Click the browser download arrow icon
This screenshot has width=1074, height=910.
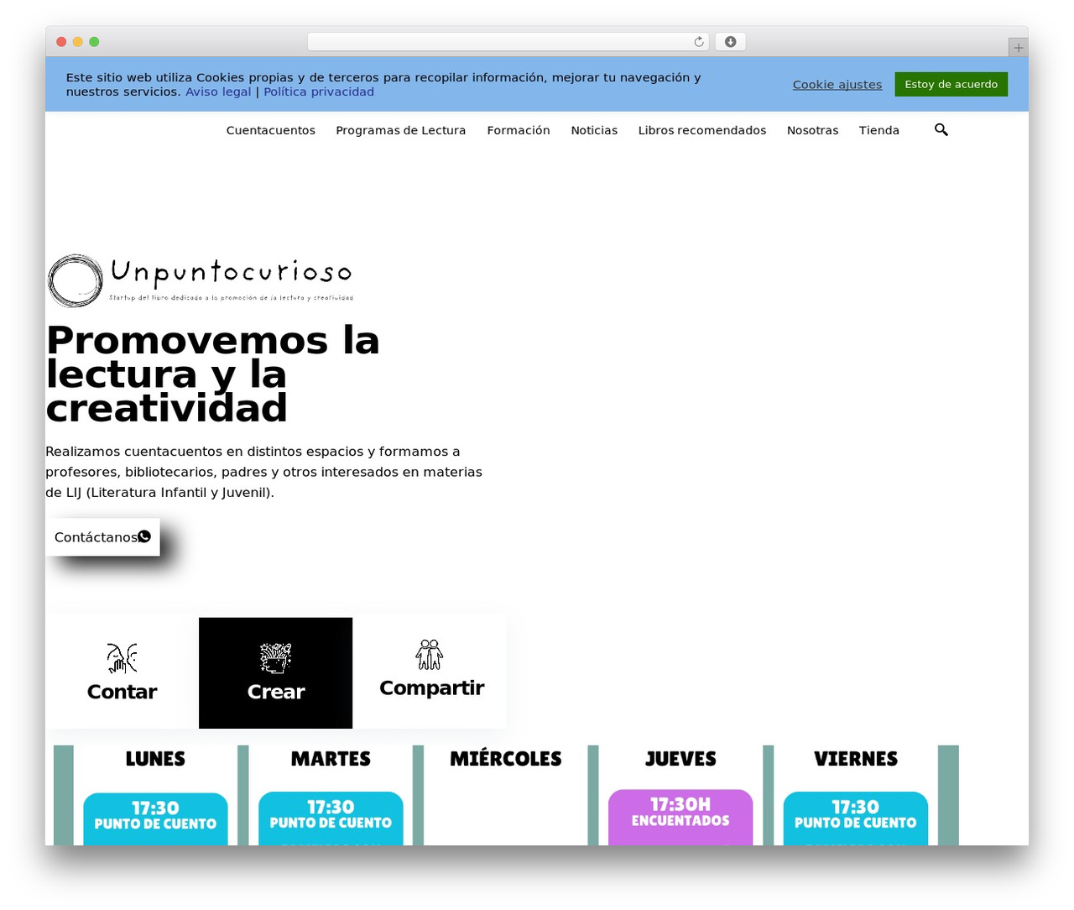[x=731, y=42]
